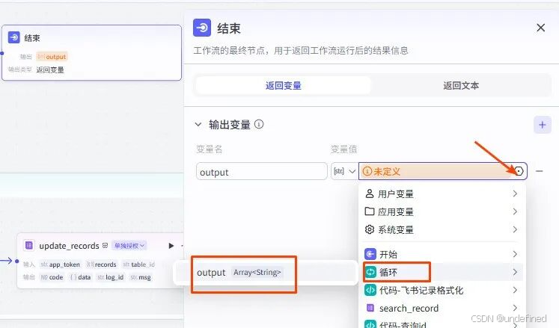Viewport: 559px width, 328px height.
Task: Open 用户变量 submenu
Action: pyautogui.click(x=441, y=194)
